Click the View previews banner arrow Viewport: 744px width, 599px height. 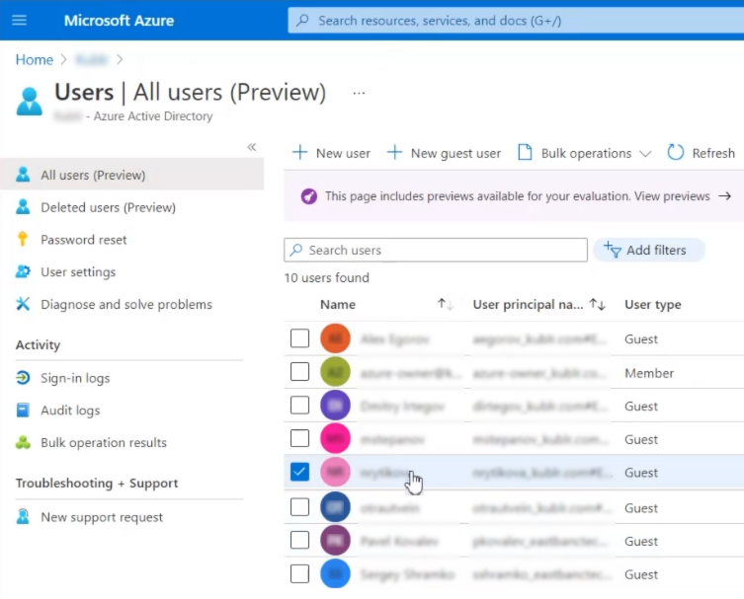[x=724, y=196]
